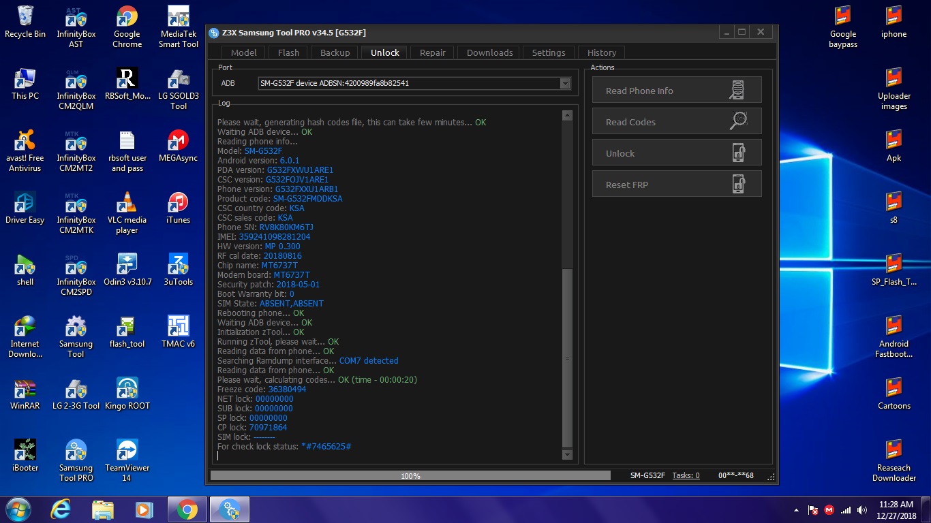Click the Read Codes button
Image resolution: width=931 pixels, height=523 pixels.
tap(677, 122)
